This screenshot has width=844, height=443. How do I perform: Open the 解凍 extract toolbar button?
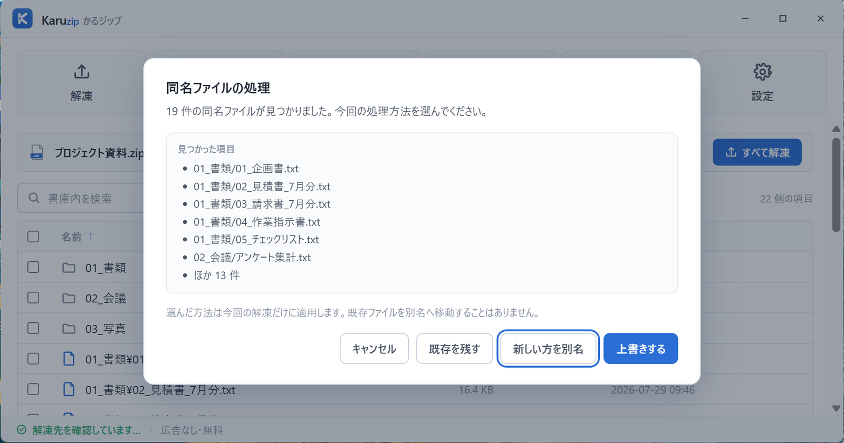81,82
